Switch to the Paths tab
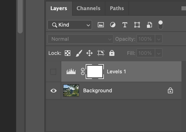Viewport: 186px width, 132px height. coord(117,8)
